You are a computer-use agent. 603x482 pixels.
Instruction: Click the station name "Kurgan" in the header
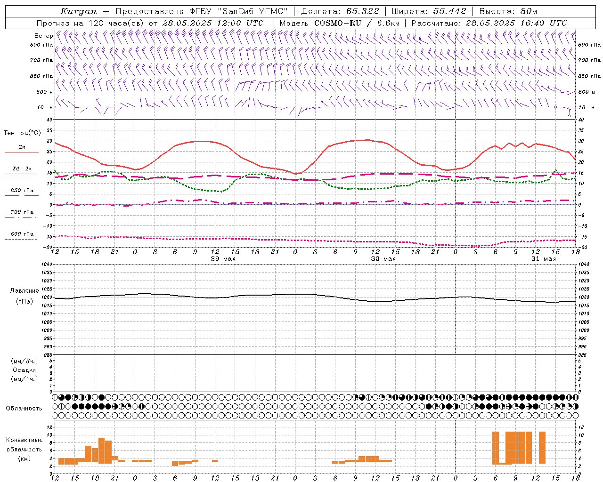[78, 11]
